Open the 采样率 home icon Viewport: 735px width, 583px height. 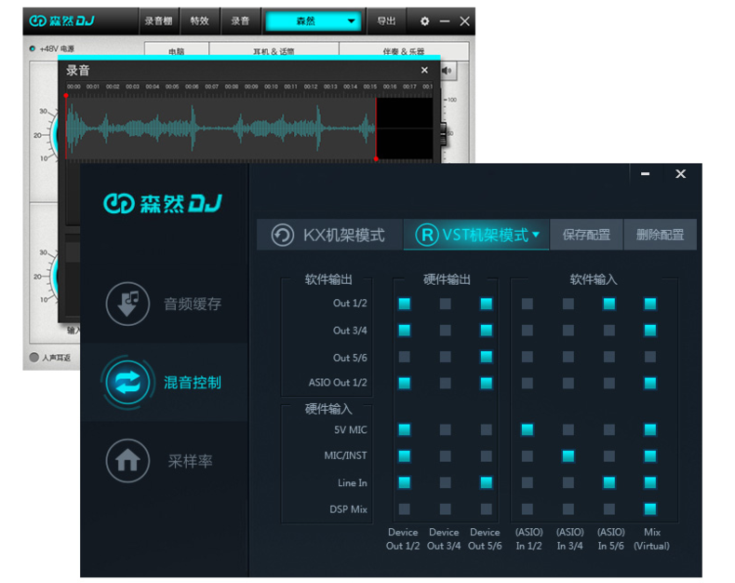pos(127,460)
